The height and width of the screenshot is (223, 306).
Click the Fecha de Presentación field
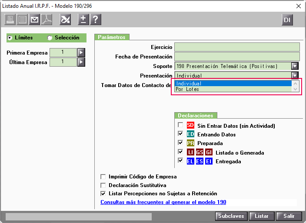[237, 57]
